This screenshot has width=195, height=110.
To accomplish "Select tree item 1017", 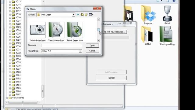I will coord(18,11).
